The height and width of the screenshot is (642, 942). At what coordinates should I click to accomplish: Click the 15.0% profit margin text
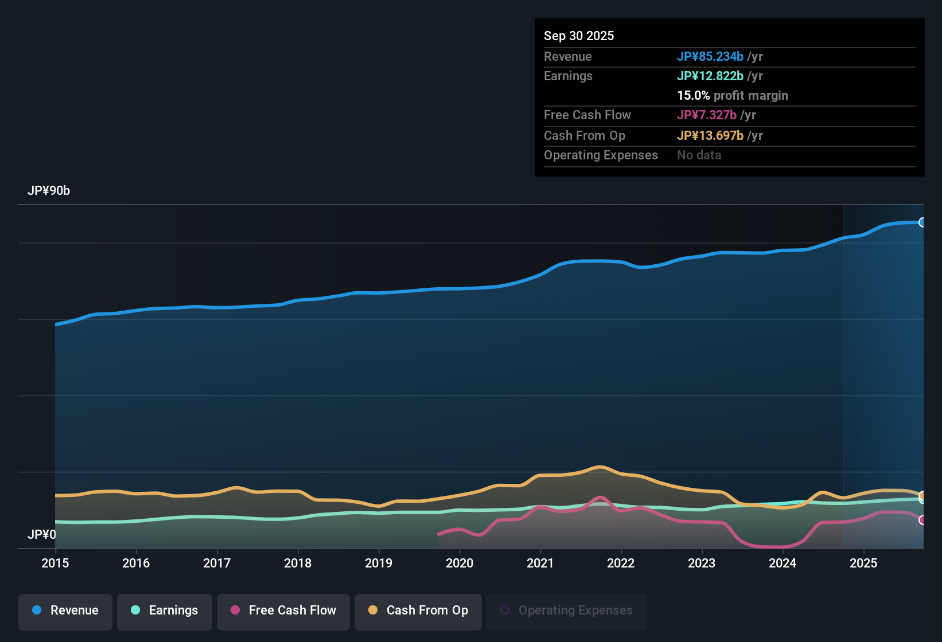732,96
